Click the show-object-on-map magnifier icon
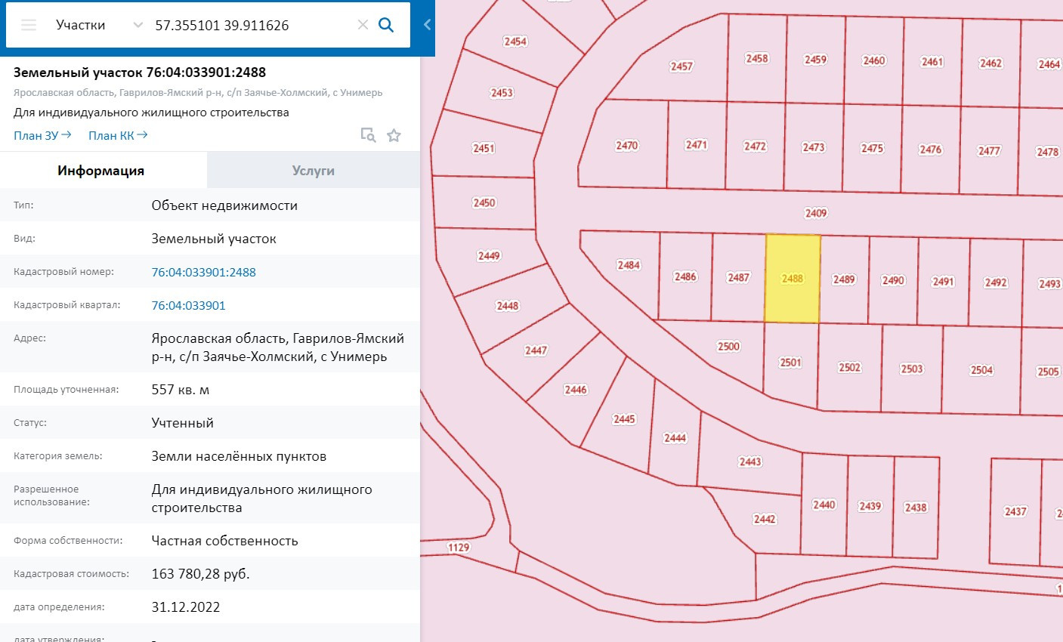The height and width of the screenshot is (642, 1063). click(x=368, y=135)
